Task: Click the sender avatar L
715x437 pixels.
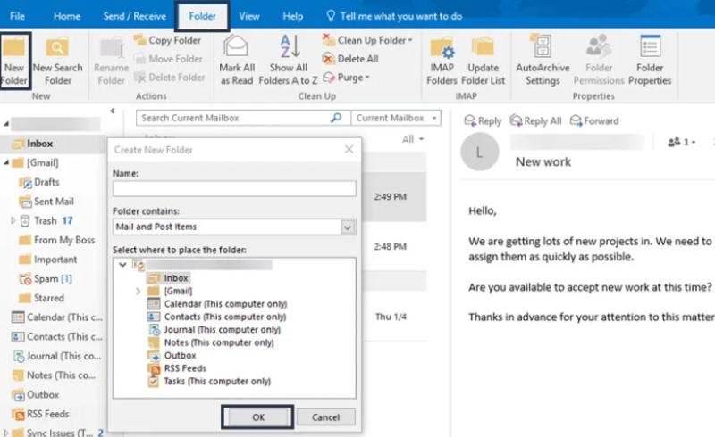Action: [x=479, y=152]
